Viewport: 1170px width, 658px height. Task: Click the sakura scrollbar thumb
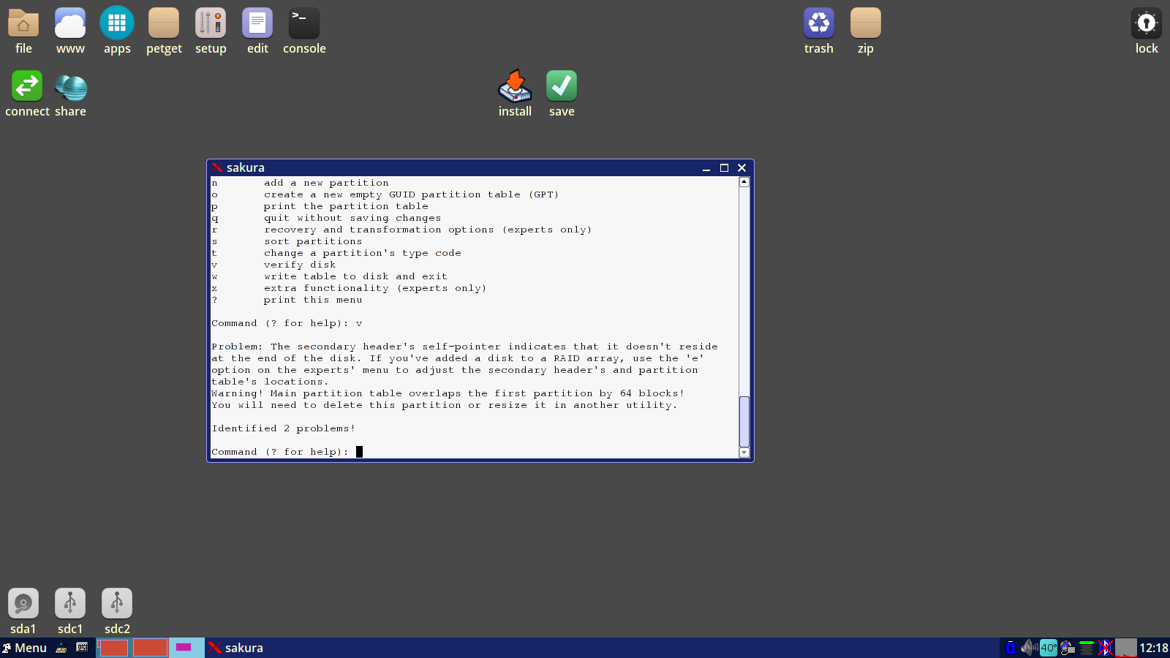pos(744,421)
